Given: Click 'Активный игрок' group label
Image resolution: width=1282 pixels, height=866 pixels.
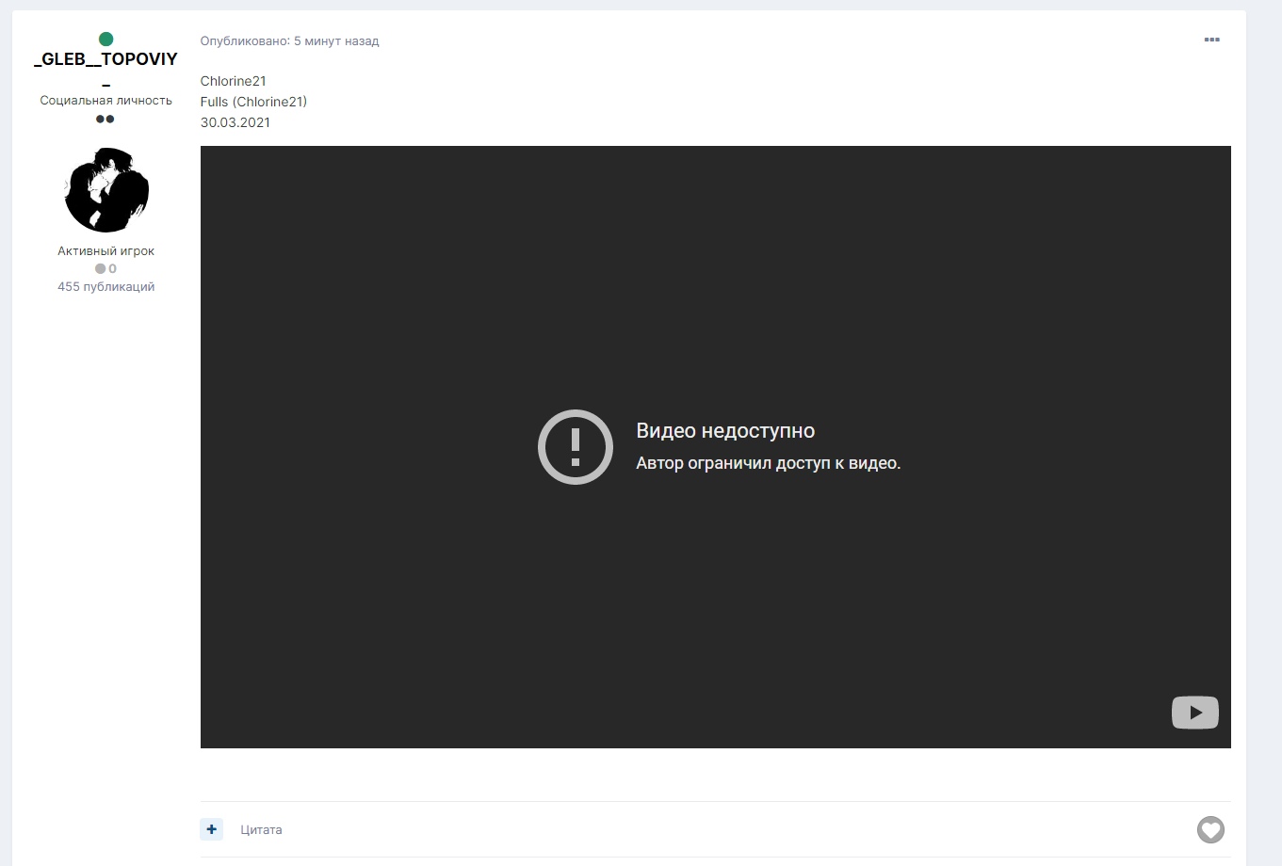Looking at the screenshot, I should [106, 251].
